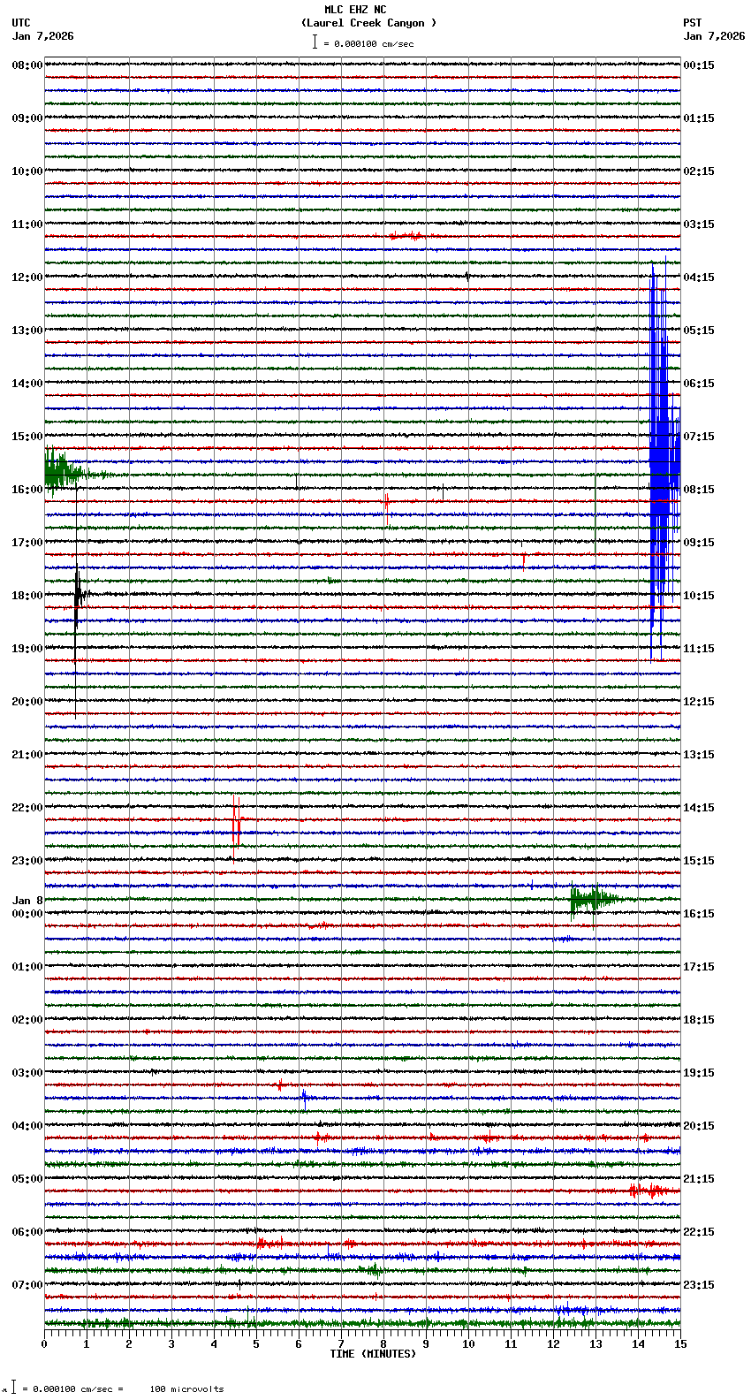
Task: Click the '08:15' PST time label
Action: 699,490
